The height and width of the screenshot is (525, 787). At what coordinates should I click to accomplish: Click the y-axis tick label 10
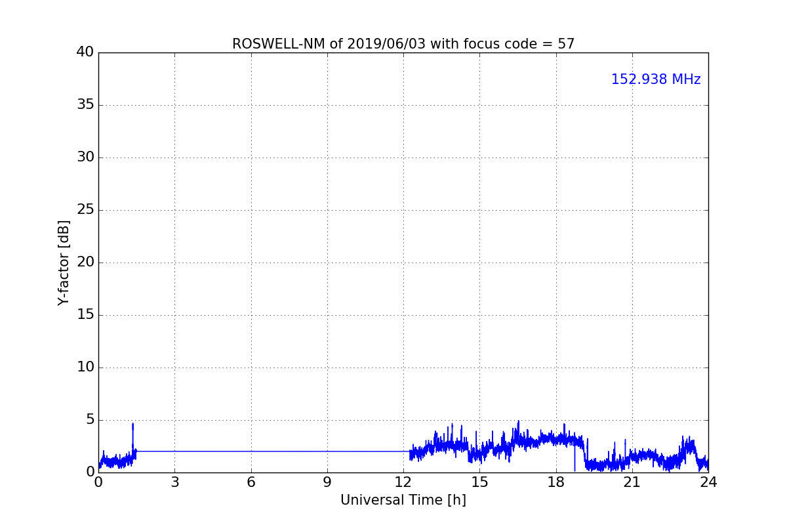[85, 367]
